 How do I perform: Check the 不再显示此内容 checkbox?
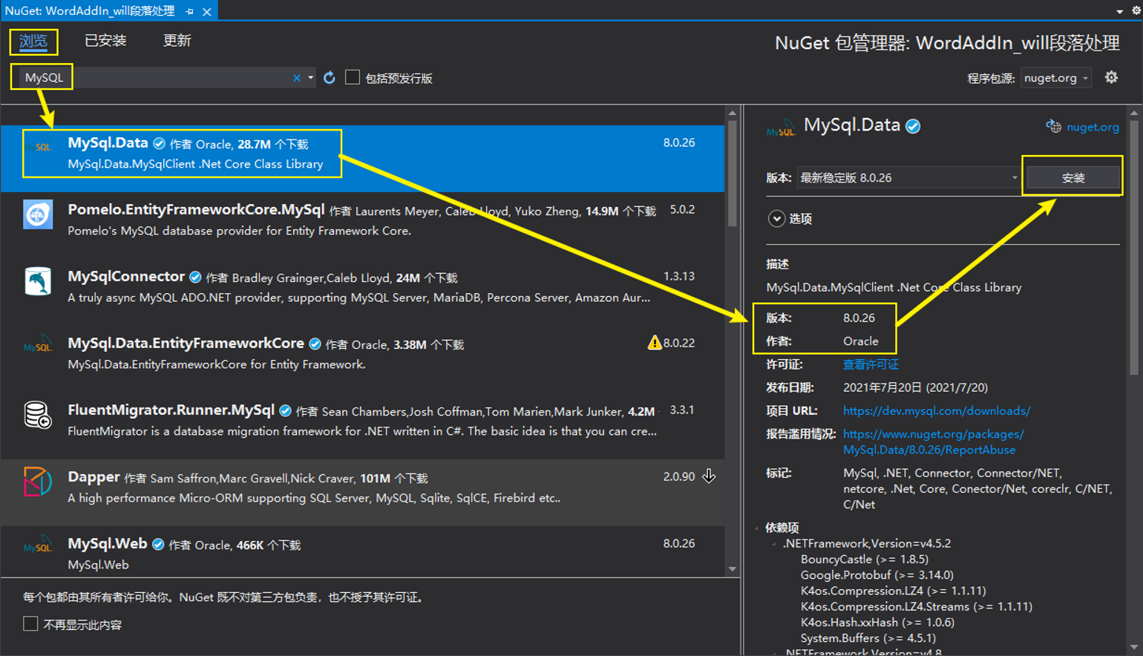click(x=30, y=623)
